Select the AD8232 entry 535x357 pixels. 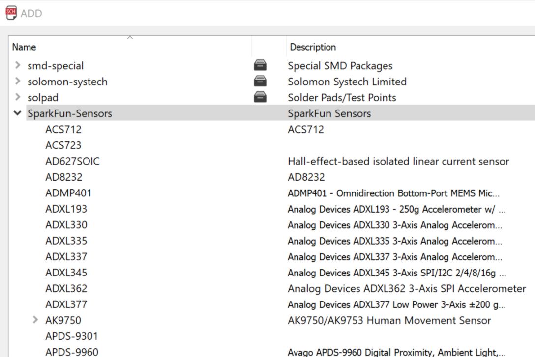click(63, 177)
